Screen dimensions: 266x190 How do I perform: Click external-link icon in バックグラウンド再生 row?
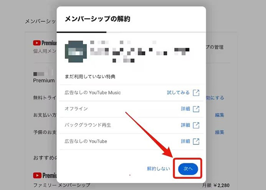196,125
